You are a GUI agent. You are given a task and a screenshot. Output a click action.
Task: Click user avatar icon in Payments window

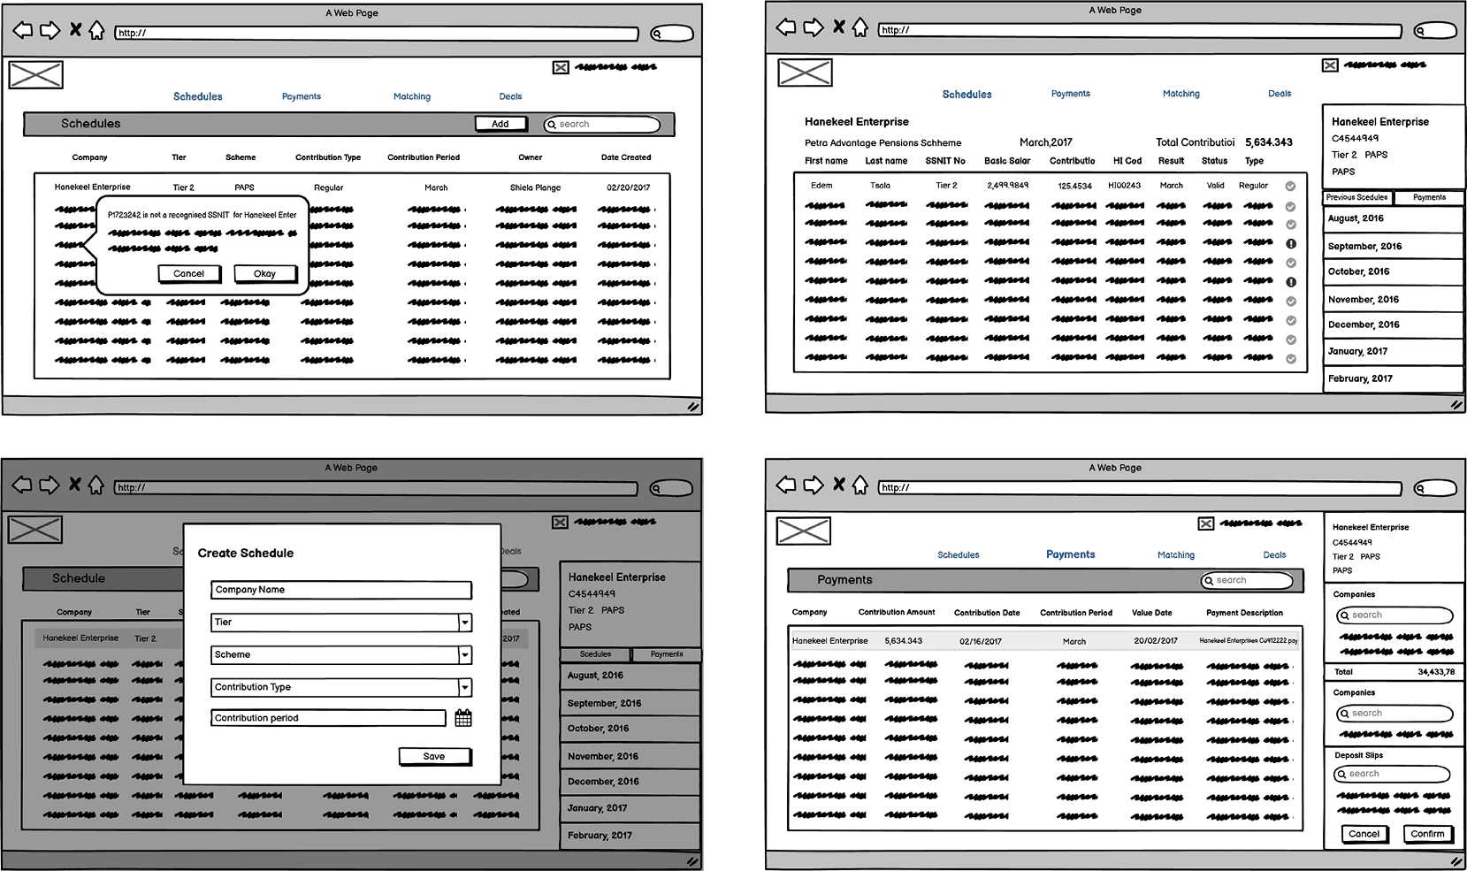(1206, 523)
